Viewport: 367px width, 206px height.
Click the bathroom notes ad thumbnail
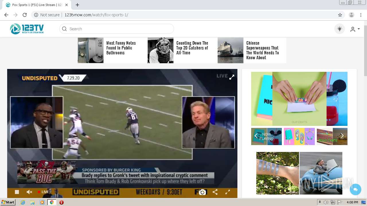tap(91, 50)
